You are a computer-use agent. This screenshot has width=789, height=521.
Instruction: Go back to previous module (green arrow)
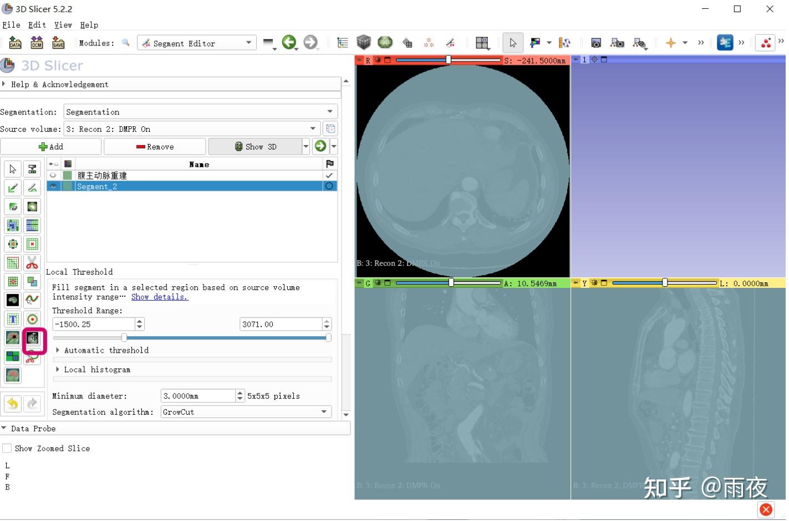click(x=289, y=42)
